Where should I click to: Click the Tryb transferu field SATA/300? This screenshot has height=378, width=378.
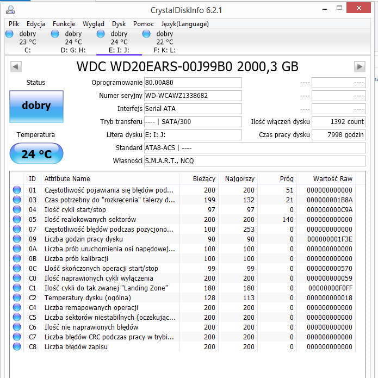coord(193,122)
